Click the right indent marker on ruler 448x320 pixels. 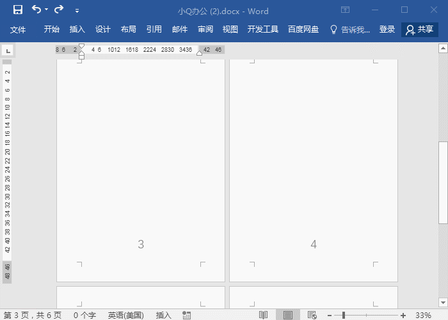199,53
